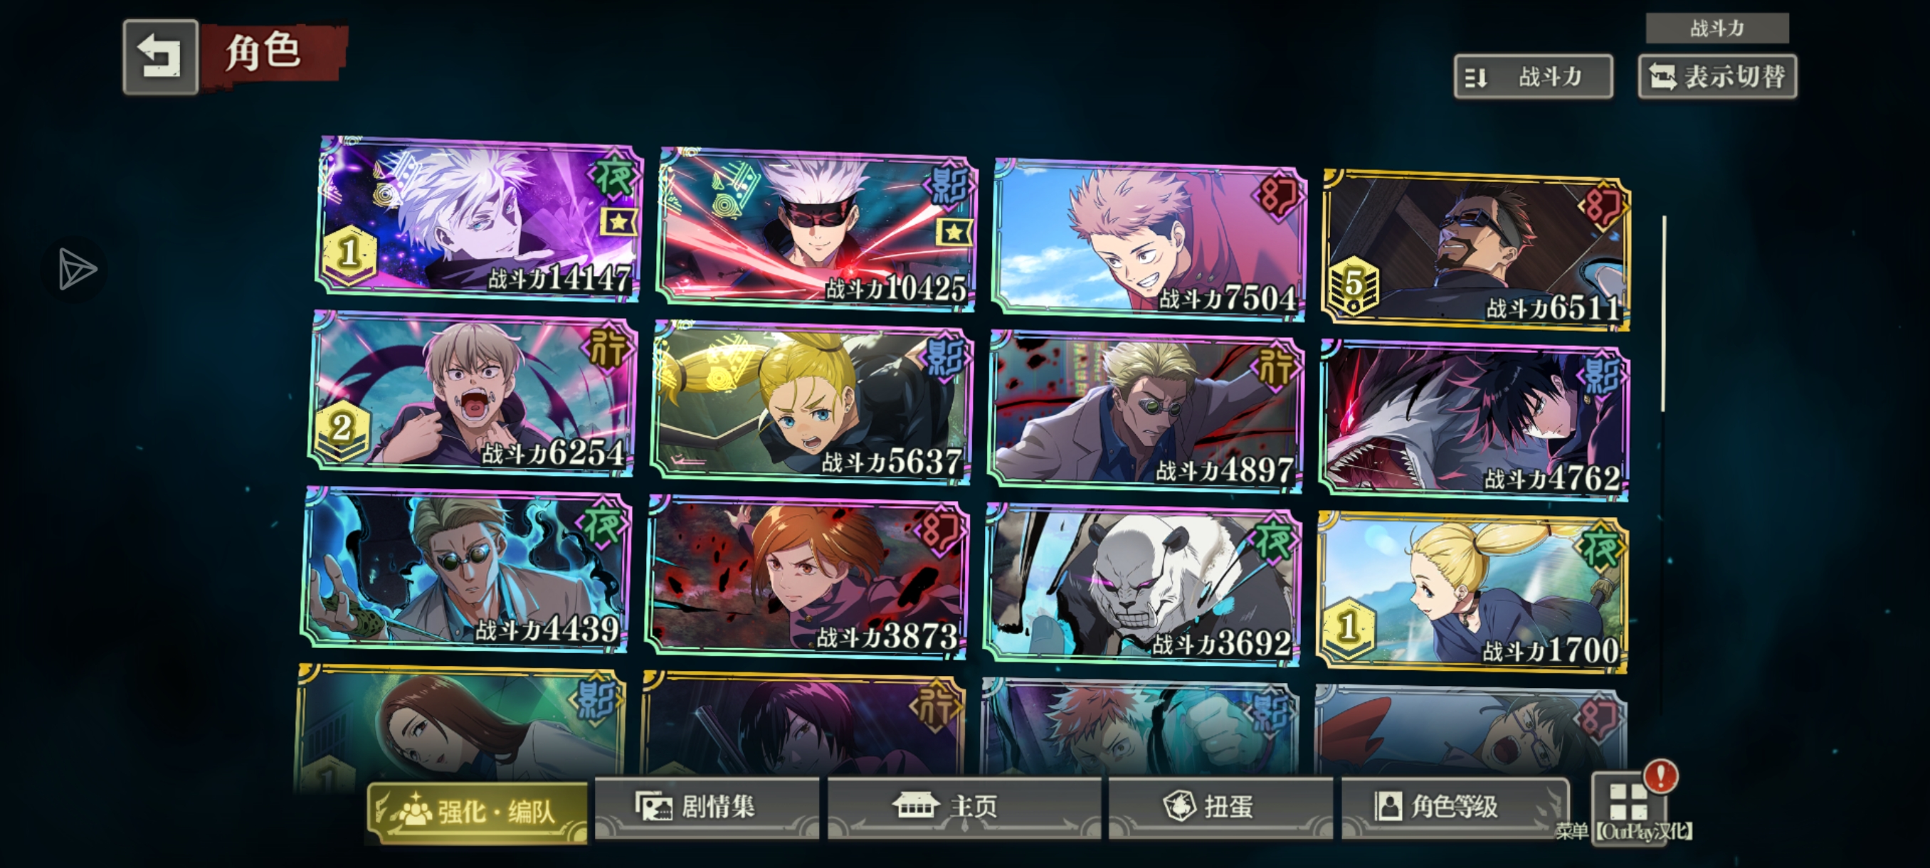
Task: Click the star badge on 10425 card
Action: pos(954,232)
